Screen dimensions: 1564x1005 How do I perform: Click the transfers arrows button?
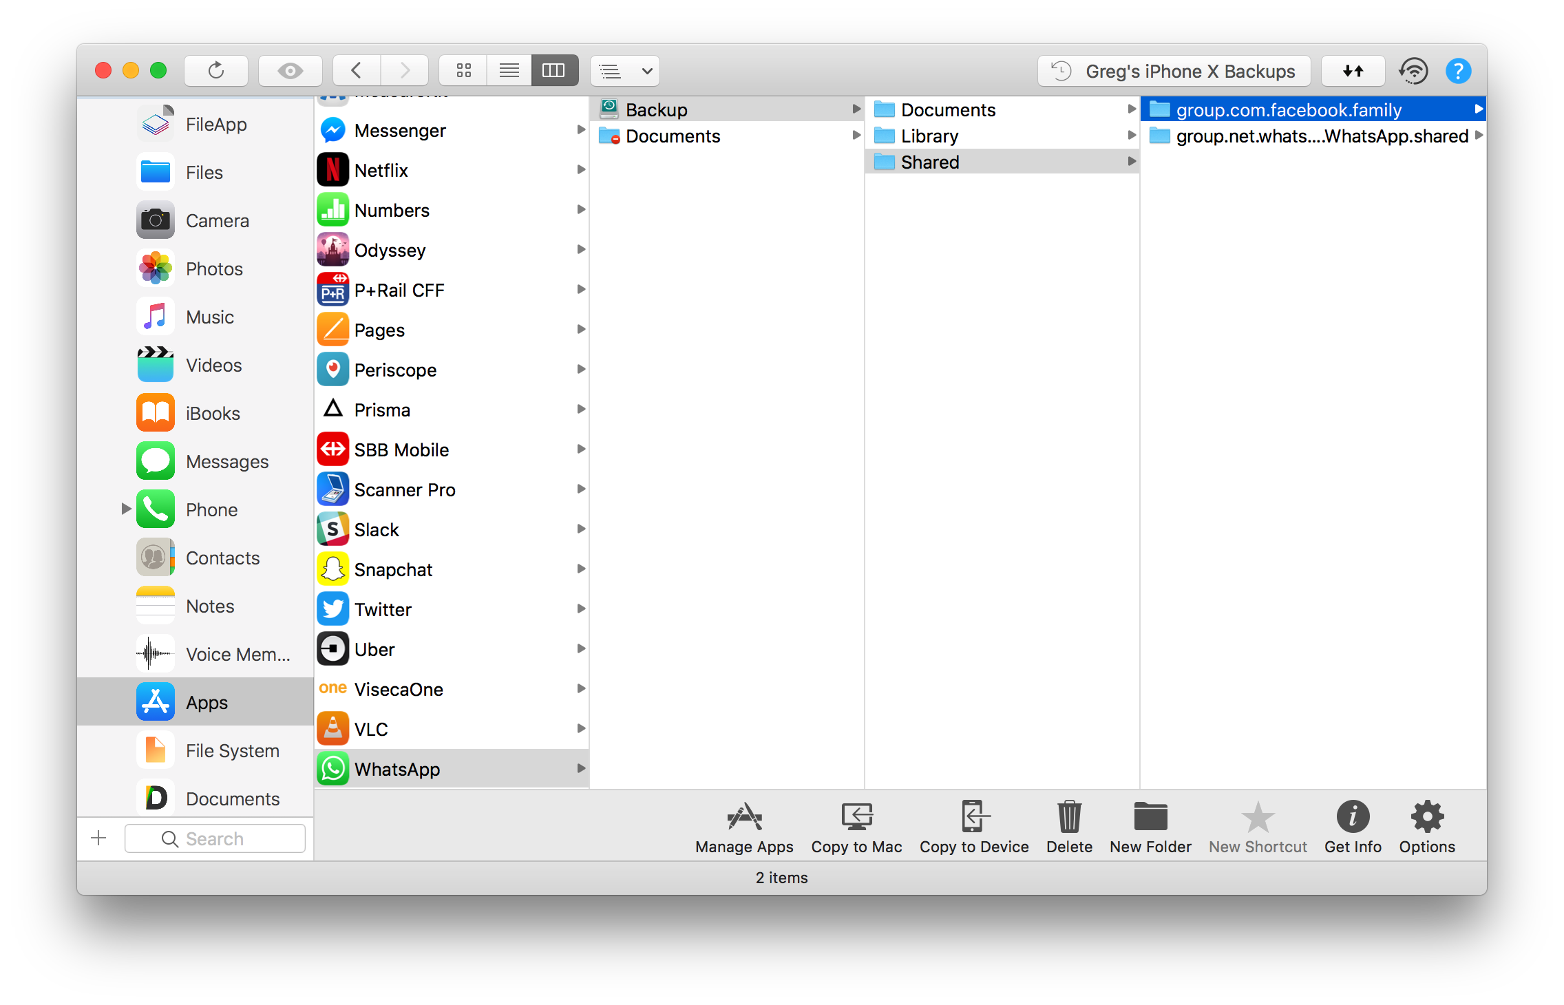[1353, 71]
